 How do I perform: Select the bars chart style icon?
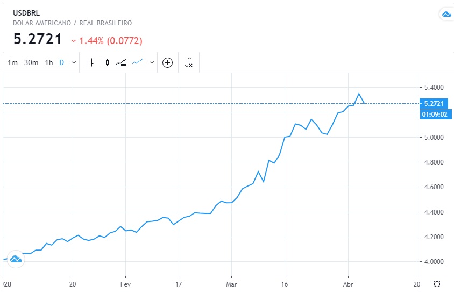coord(90,62)
